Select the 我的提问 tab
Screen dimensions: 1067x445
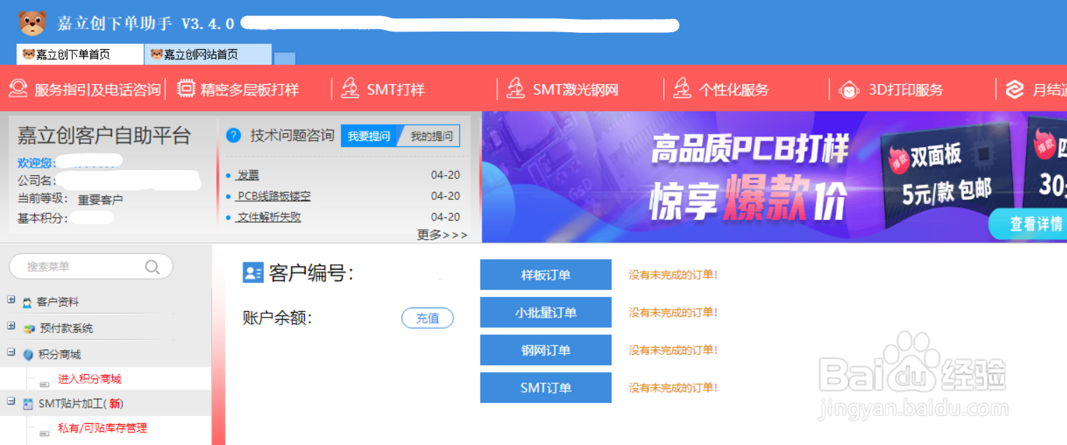click(430, 136)
